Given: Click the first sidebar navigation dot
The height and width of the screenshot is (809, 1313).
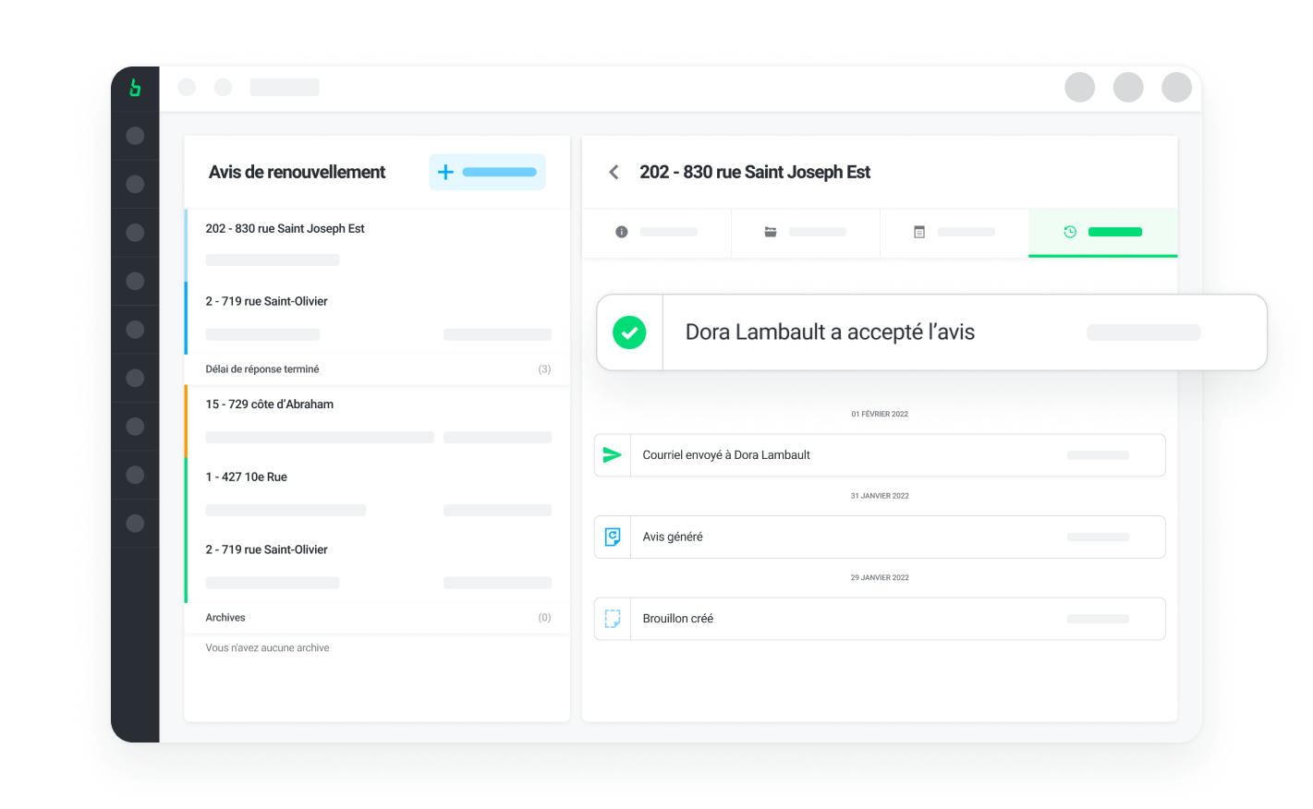Looking at the screenshot, I should point(135,136).
